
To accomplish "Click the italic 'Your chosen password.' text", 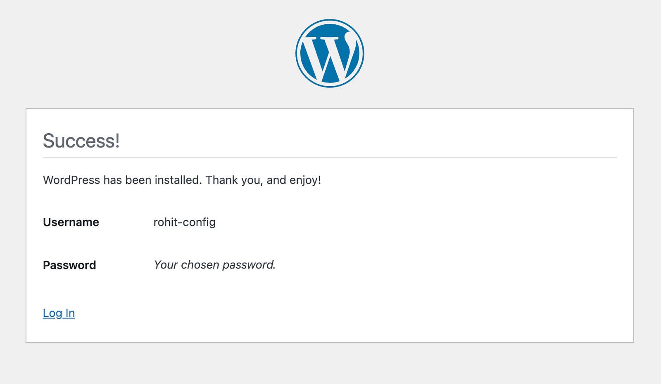I will pos(214,265).
